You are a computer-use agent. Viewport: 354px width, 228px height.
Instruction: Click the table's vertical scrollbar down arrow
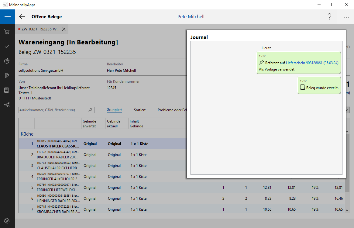(x=347, y=210)
